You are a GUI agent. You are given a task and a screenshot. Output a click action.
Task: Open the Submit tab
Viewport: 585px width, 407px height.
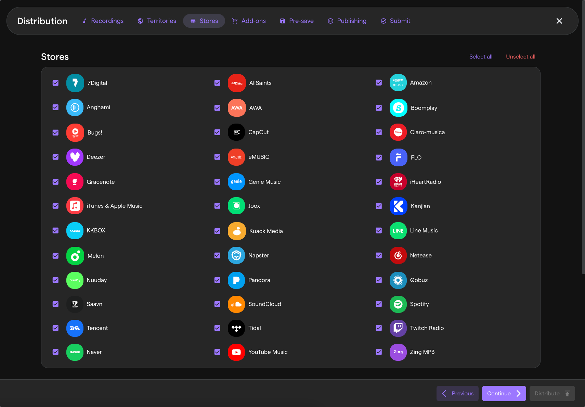tap(395, 21)
